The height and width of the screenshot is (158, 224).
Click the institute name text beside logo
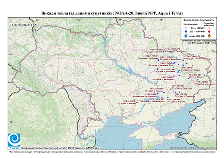tap(60, 148)
